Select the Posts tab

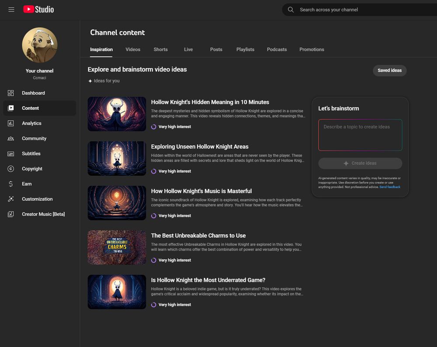(x=216, y=49)
